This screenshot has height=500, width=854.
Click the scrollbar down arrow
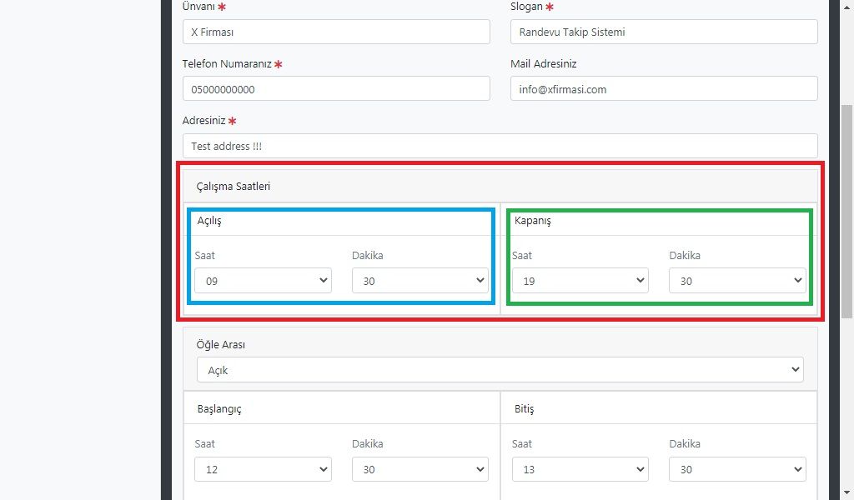(x=846, y=493)
